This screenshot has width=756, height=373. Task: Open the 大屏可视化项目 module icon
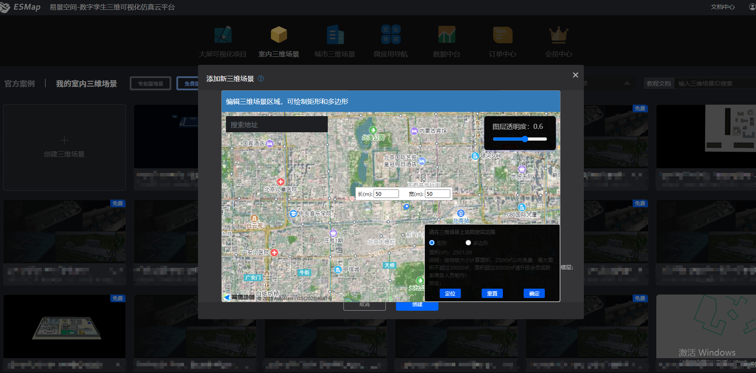tap(223, 35)
